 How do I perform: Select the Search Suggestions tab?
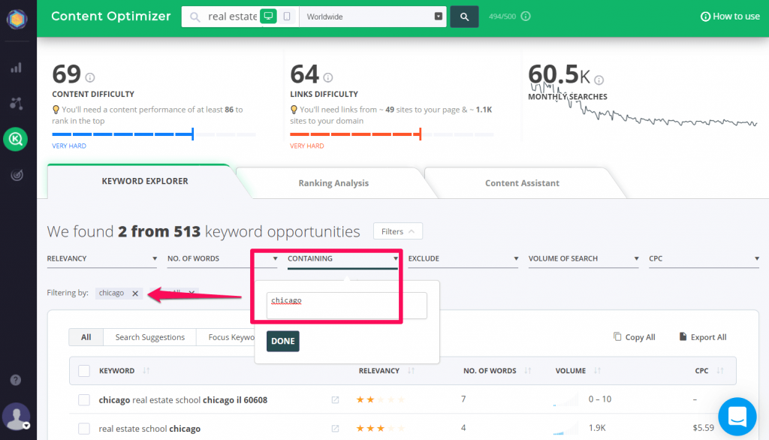coord(150,337)
